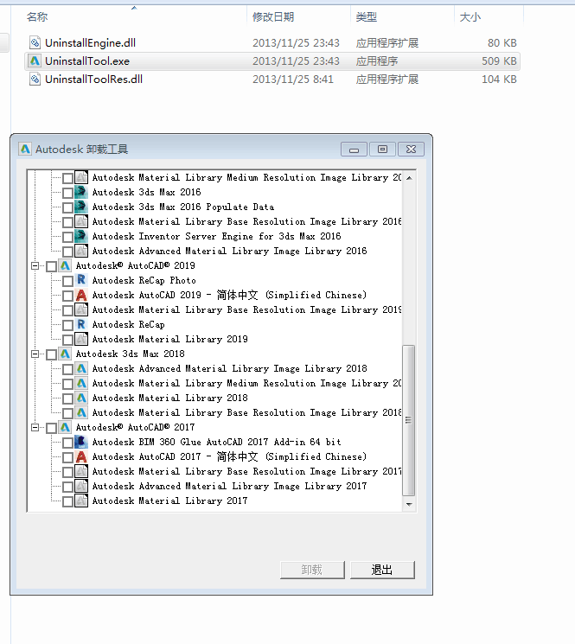Click icon of Advanced Material Library Image Library 2016

coord(81,251)
